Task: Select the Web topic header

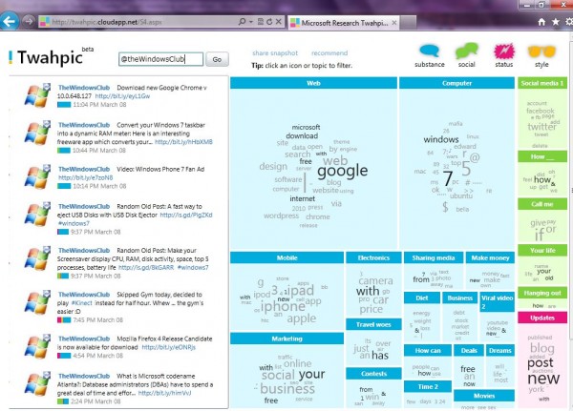Action: (313, 83)
